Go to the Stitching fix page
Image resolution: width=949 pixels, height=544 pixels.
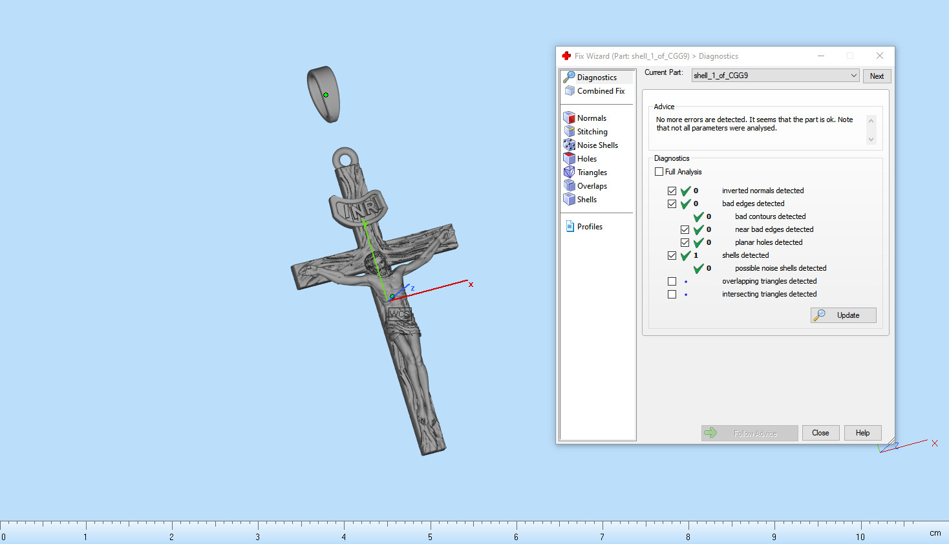pyautogui.click(x=592, y=132)
